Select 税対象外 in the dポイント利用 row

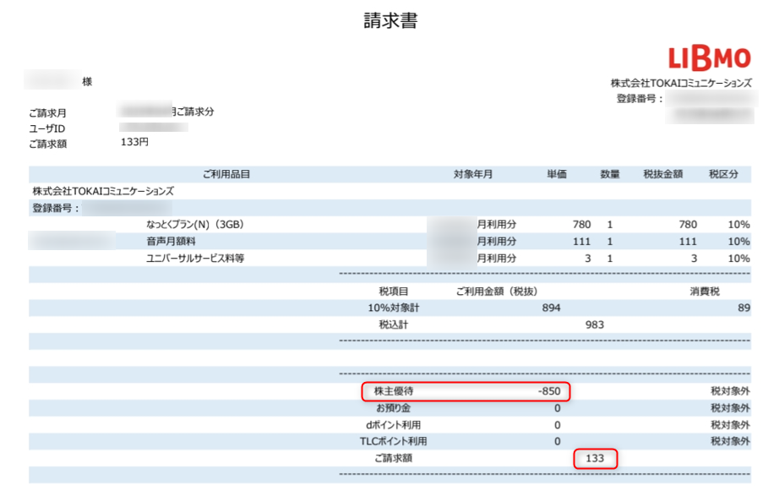click(x=730, y=425)
